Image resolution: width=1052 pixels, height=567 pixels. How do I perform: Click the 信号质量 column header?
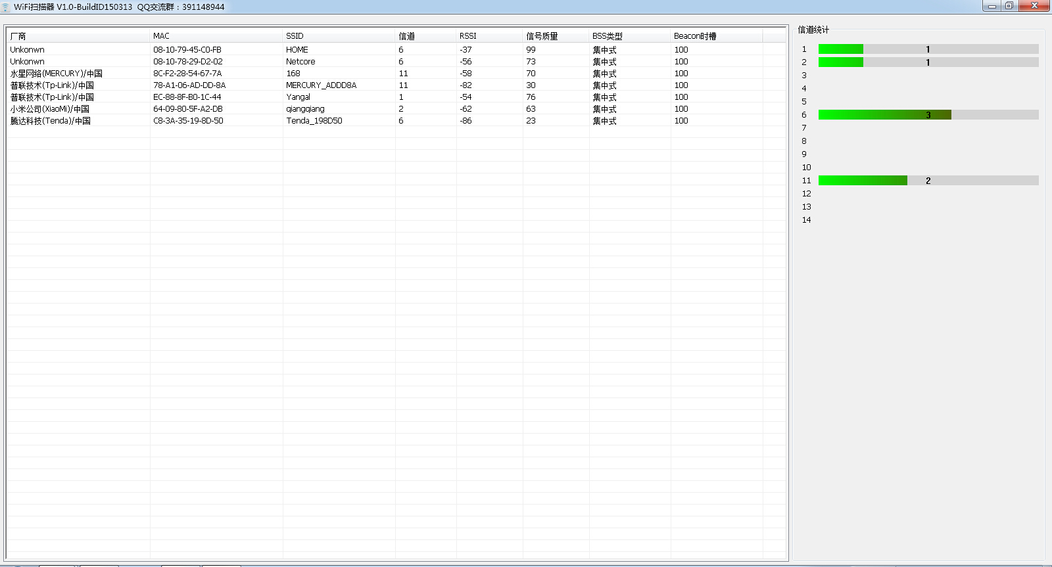(x=555, y=36)
